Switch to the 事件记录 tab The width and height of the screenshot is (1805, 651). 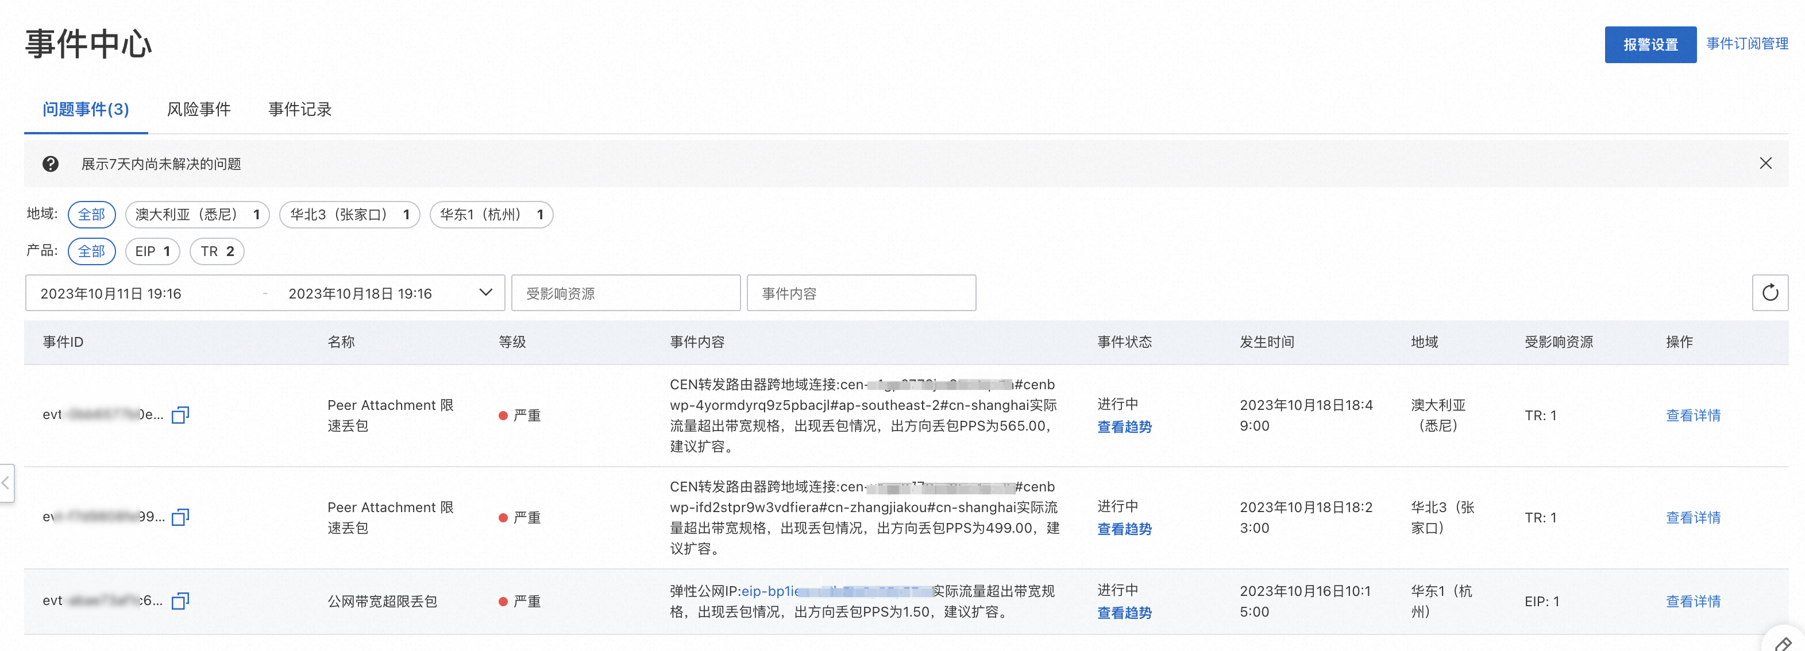[x=299, y=109]
